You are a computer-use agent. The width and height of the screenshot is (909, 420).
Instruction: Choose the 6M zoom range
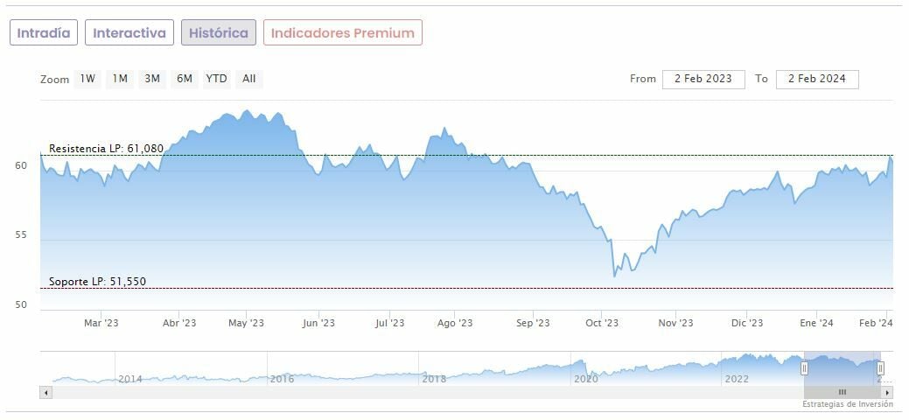[x=184, y=79]
